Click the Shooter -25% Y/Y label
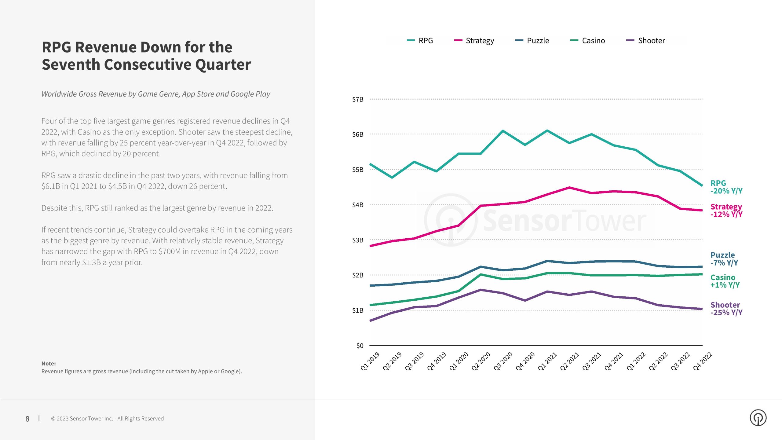The height and width of the screenshot is (440, 782). tap(726, 309)
